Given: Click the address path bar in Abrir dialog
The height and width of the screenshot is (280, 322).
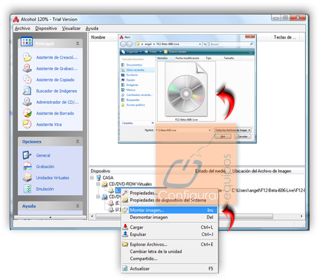Looking at the screenshot, I should point(168,44).
